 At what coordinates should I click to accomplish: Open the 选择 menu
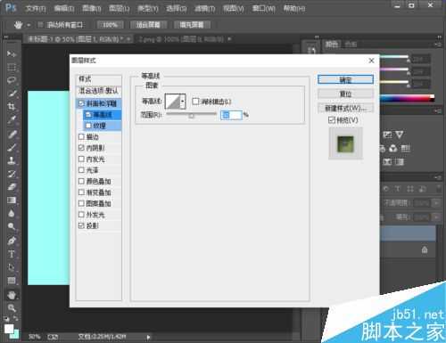tap(177, 8)
